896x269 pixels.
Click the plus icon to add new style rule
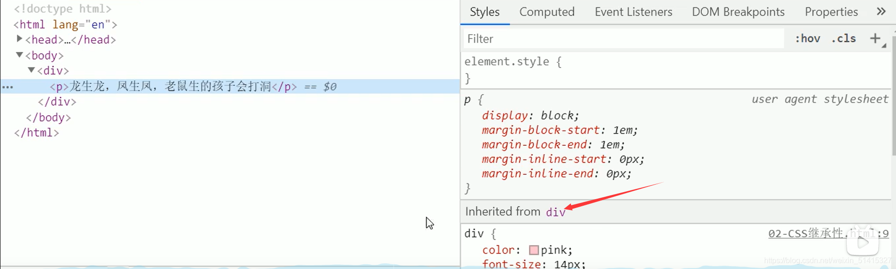(x=875, y=38)
